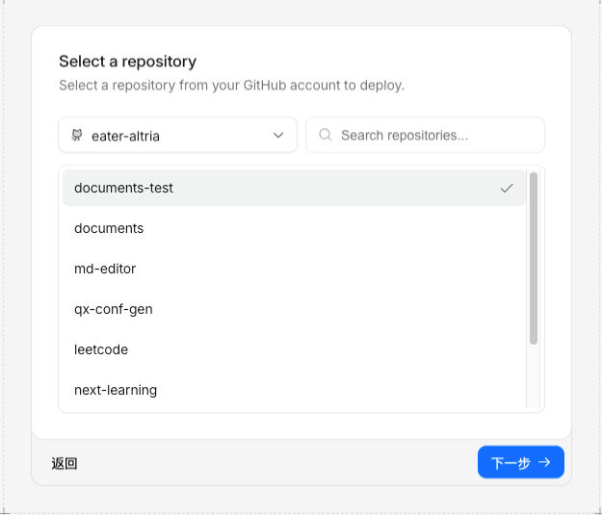Click the repository list scrollbar thumb
The width and height of the screenshot is (602, 515).
pos(534,258)
